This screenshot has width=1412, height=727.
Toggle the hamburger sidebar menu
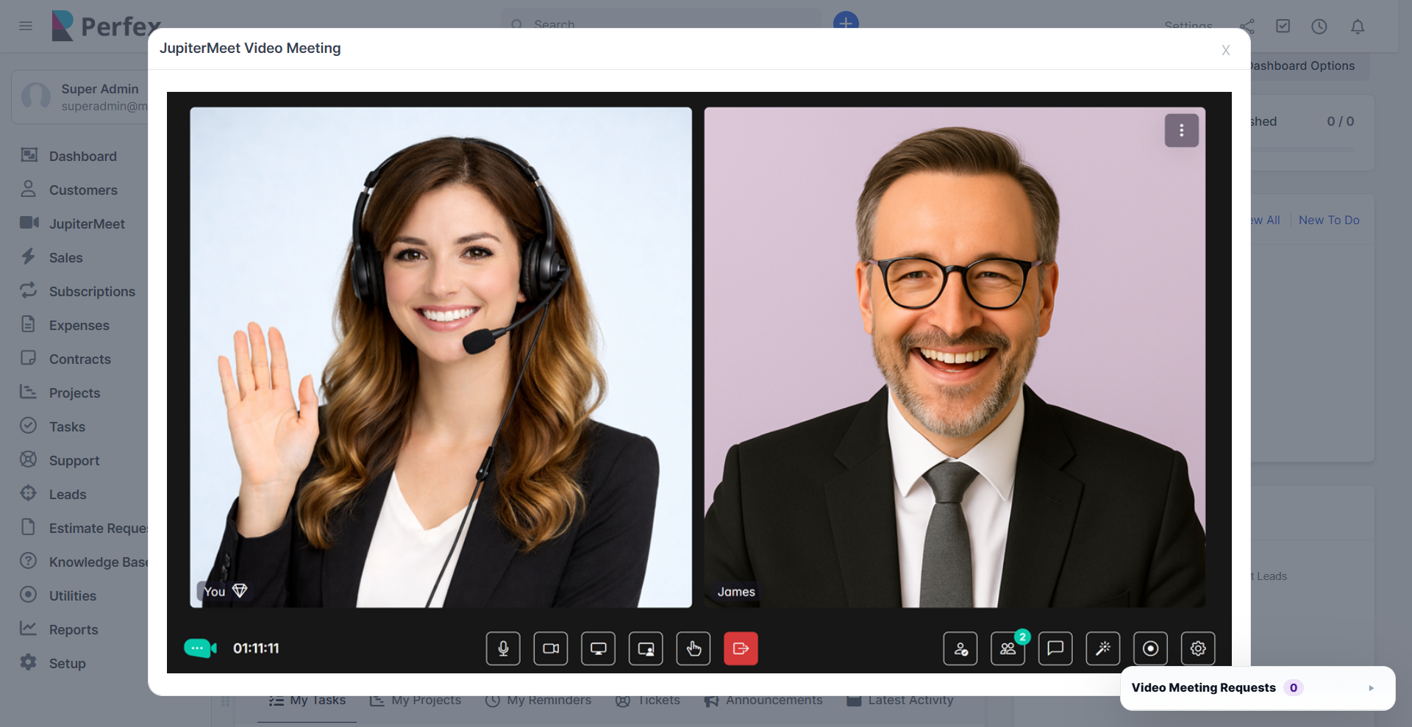pos(26,26)
